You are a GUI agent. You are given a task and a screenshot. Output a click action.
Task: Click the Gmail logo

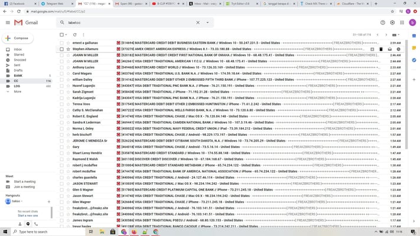pyautogui.click(x=26, y=23)
